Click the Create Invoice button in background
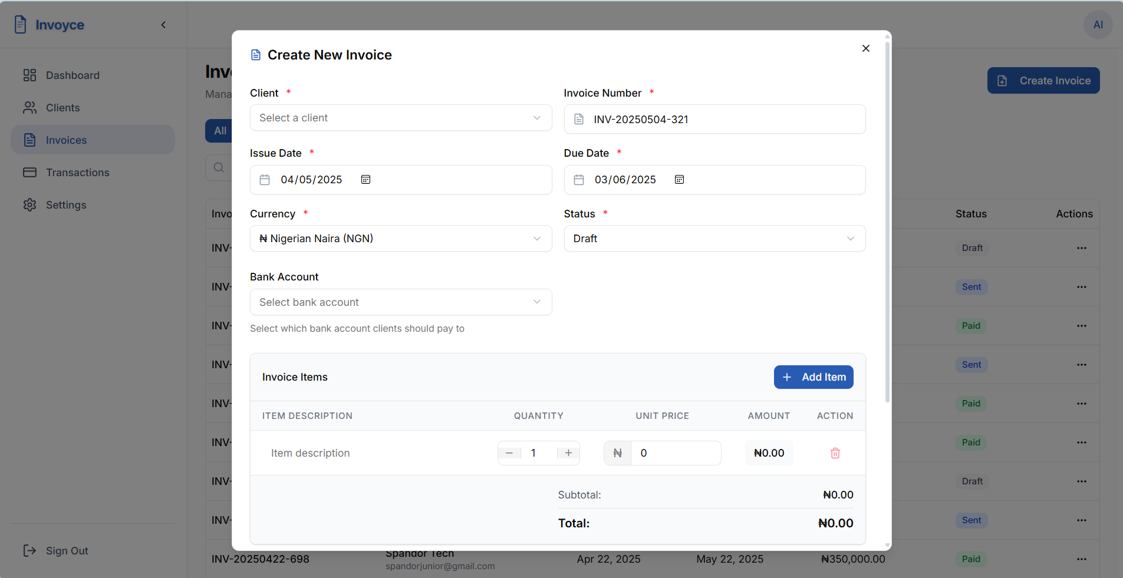The image size is (1123, 578). click(x=1043, y=81)
